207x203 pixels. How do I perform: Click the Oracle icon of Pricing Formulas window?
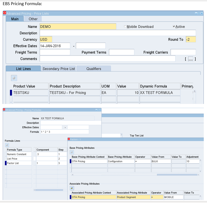4,110
